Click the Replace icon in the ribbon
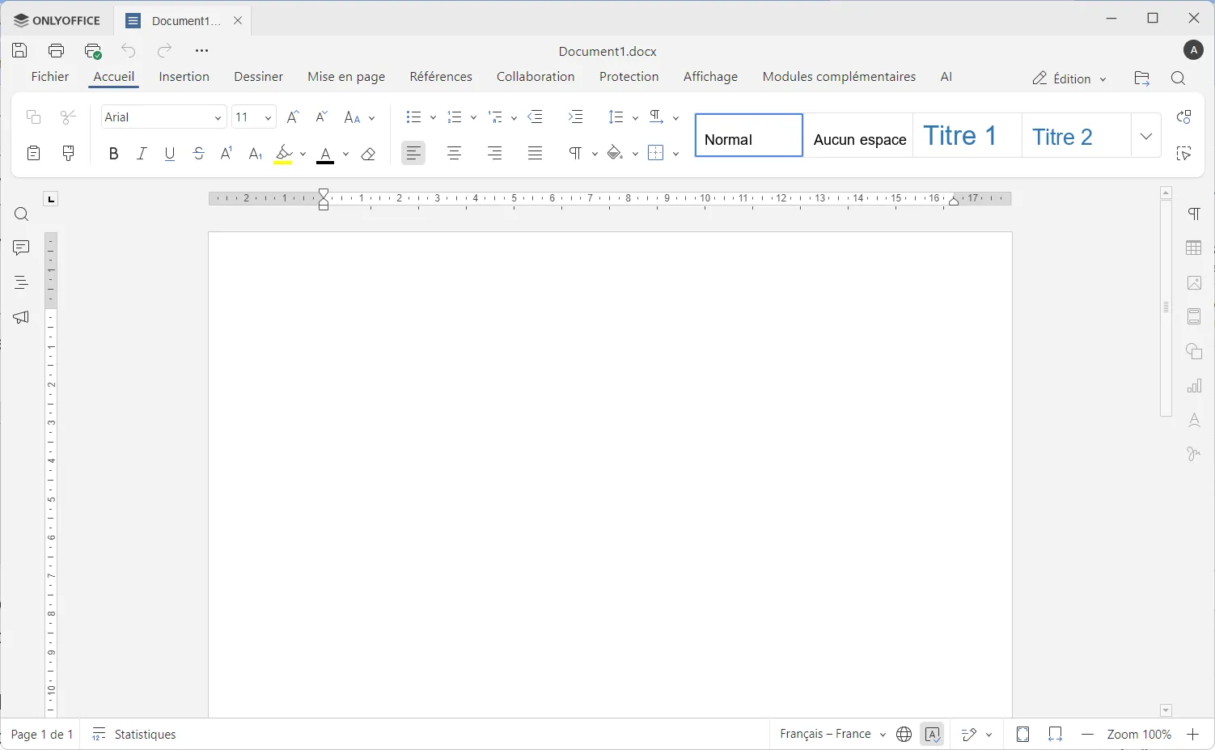 1184,117
